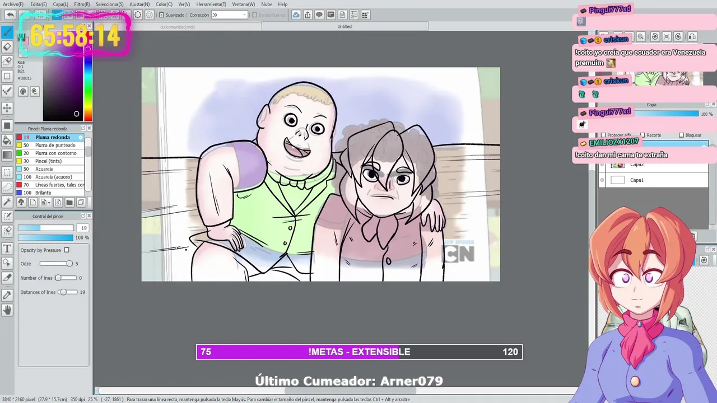The image size is (717, 403).
Task: Select the Capa1 layer row
Action: (x=654, y=180)
